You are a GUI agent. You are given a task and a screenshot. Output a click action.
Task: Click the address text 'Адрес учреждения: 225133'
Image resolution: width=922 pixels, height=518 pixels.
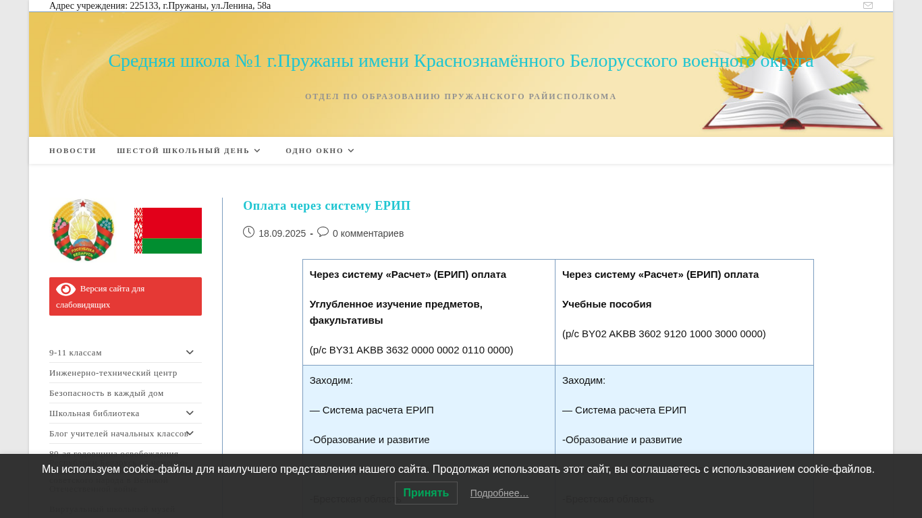[x=160, y=5]
